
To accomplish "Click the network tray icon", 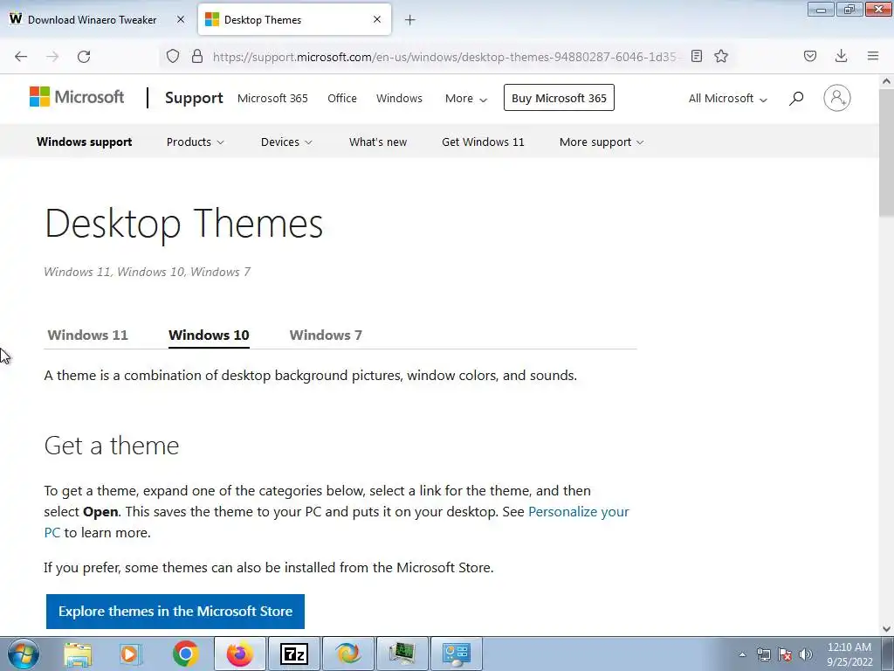I will point(763,654).
